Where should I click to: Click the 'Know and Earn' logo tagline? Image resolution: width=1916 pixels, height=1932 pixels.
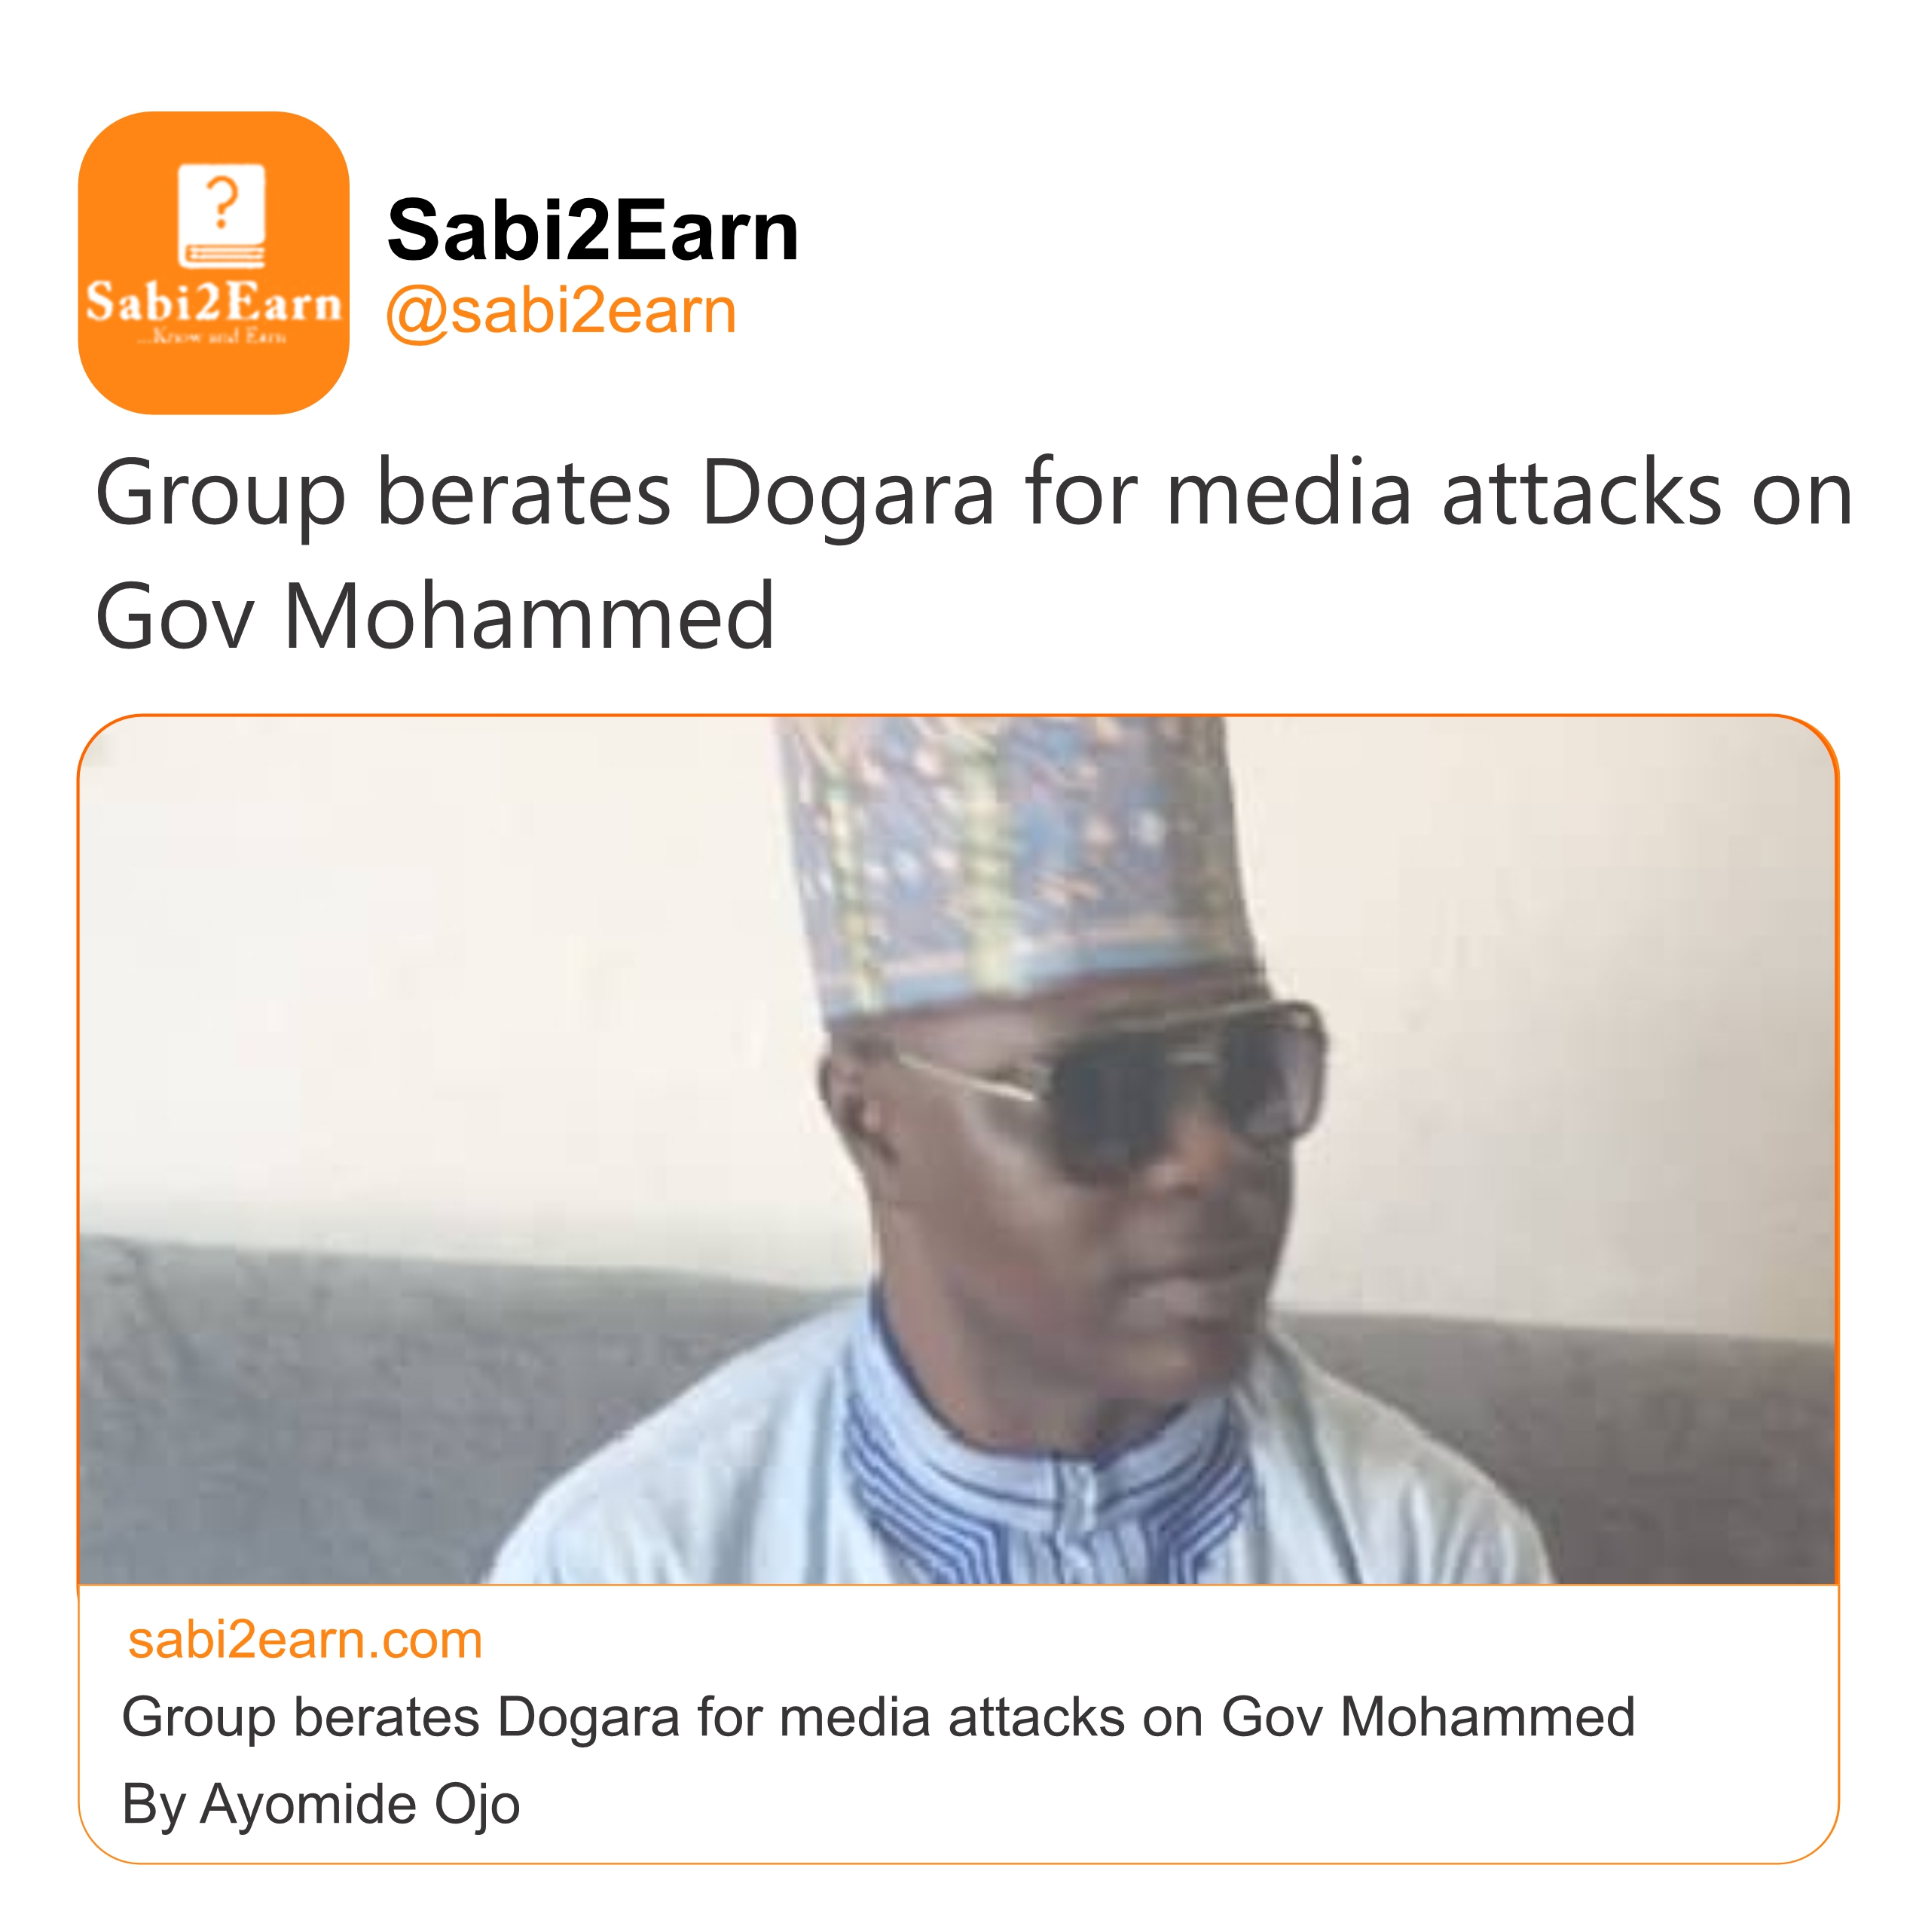click(x=212, y=337)
